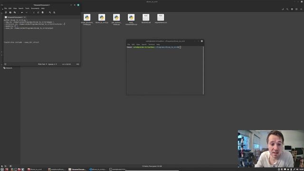The image size is (304, 171).
Task: Click the Network entry in file manager sidebar
Action: (8, 68)
